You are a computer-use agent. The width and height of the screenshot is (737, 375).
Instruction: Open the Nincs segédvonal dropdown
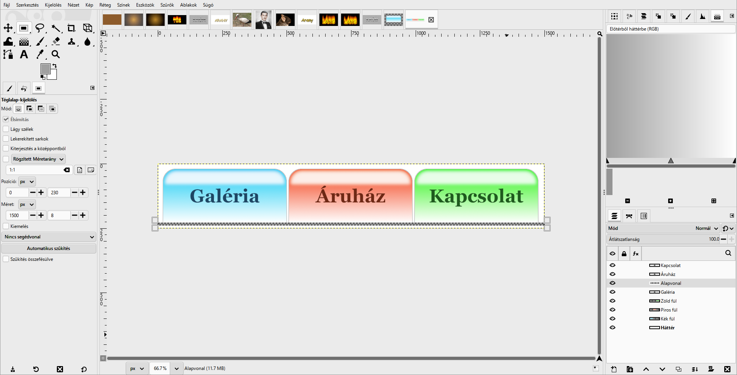click(49, 237)
